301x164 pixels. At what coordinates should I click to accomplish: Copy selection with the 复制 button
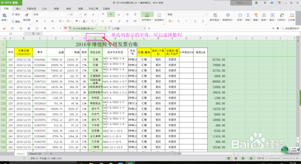point(16,22)
